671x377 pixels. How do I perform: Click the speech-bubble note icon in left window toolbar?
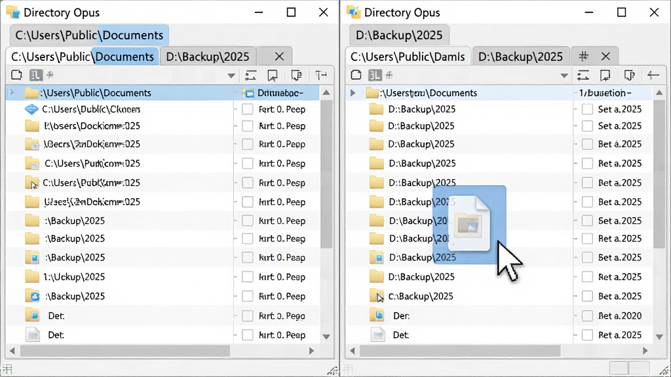coord(296,76)
